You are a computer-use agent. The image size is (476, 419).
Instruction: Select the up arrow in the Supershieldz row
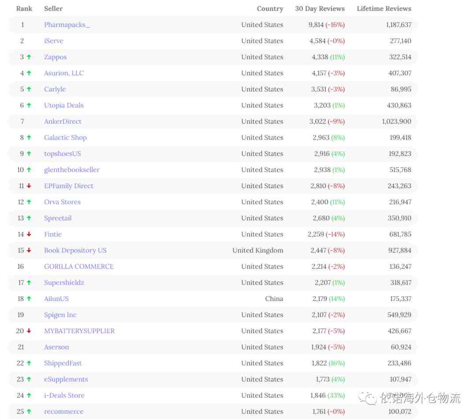click(x=29, y=282)
